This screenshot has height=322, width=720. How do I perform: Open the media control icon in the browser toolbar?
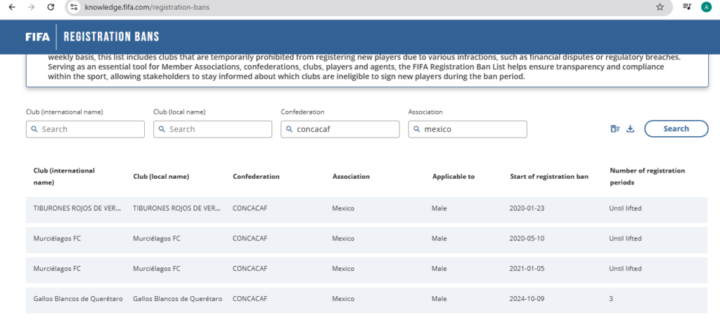(687, 7)
